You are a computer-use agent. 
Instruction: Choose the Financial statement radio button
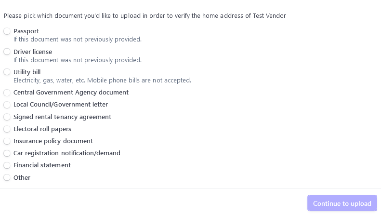pyautogui.click(x=7, y=165)
